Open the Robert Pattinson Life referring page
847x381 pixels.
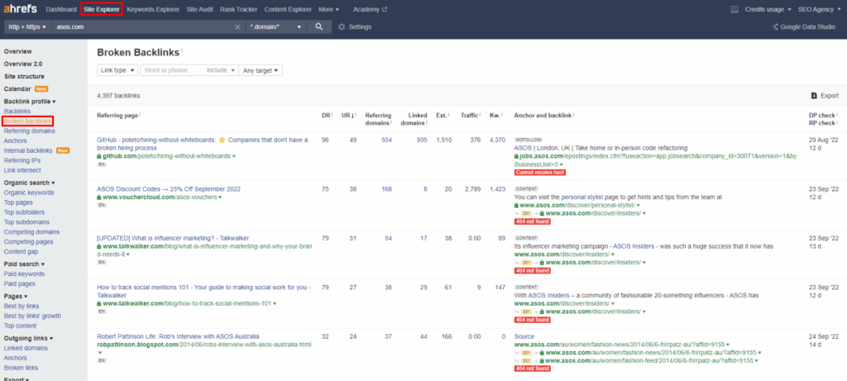click(178, 336)
